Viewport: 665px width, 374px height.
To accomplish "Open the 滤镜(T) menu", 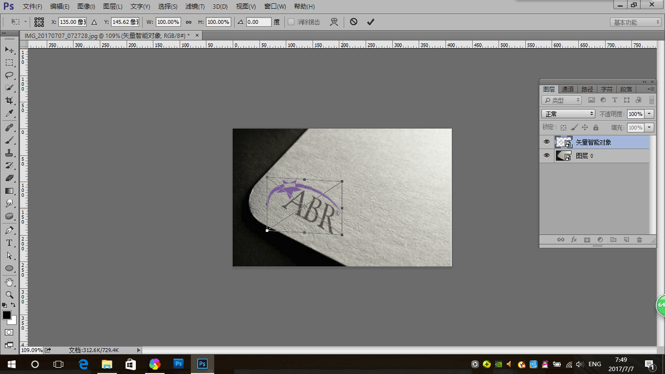I will (x=195, y=7).
